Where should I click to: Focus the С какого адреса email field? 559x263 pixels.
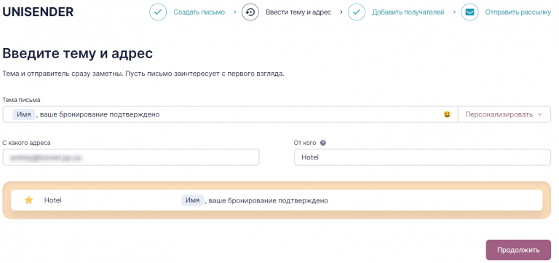(x=131, y=157)
